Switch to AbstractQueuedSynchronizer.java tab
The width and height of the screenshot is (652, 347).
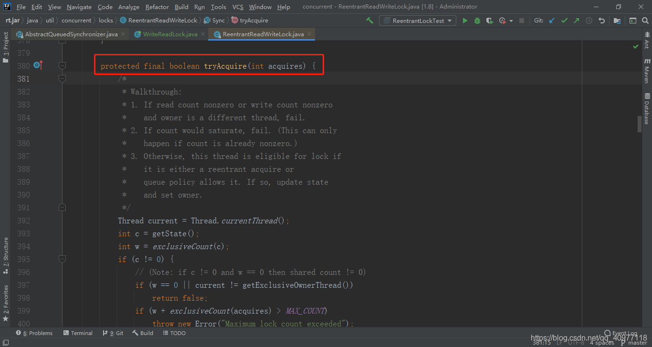coord(71,34)
